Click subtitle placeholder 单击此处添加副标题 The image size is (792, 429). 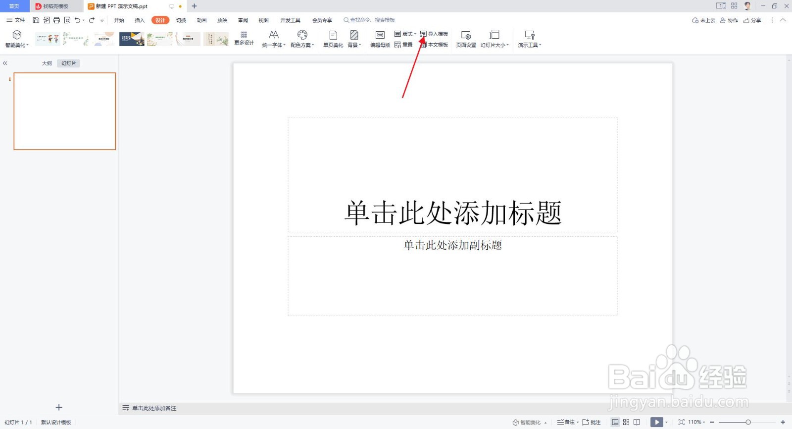click(x=453, y=245)
